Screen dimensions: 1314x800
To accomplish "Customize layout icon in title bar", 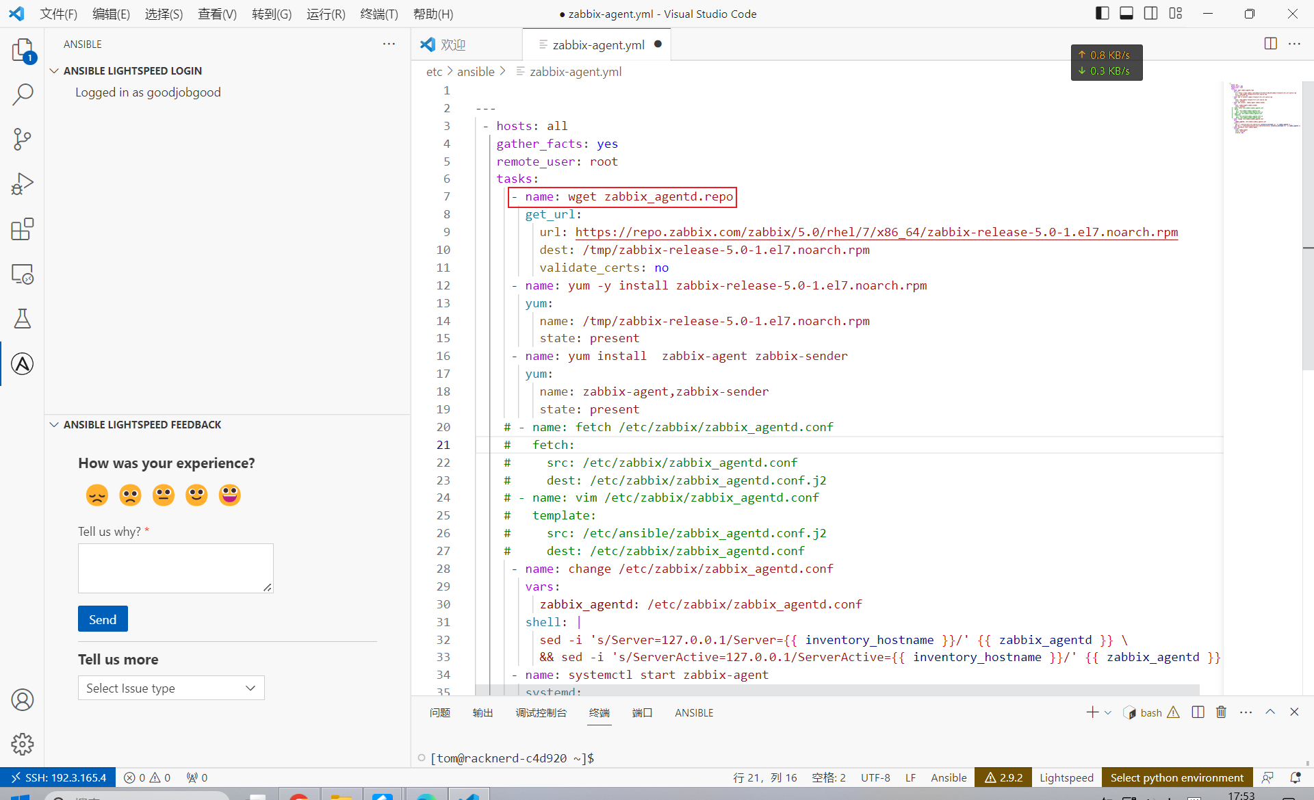I will [x=1176, y=13].
